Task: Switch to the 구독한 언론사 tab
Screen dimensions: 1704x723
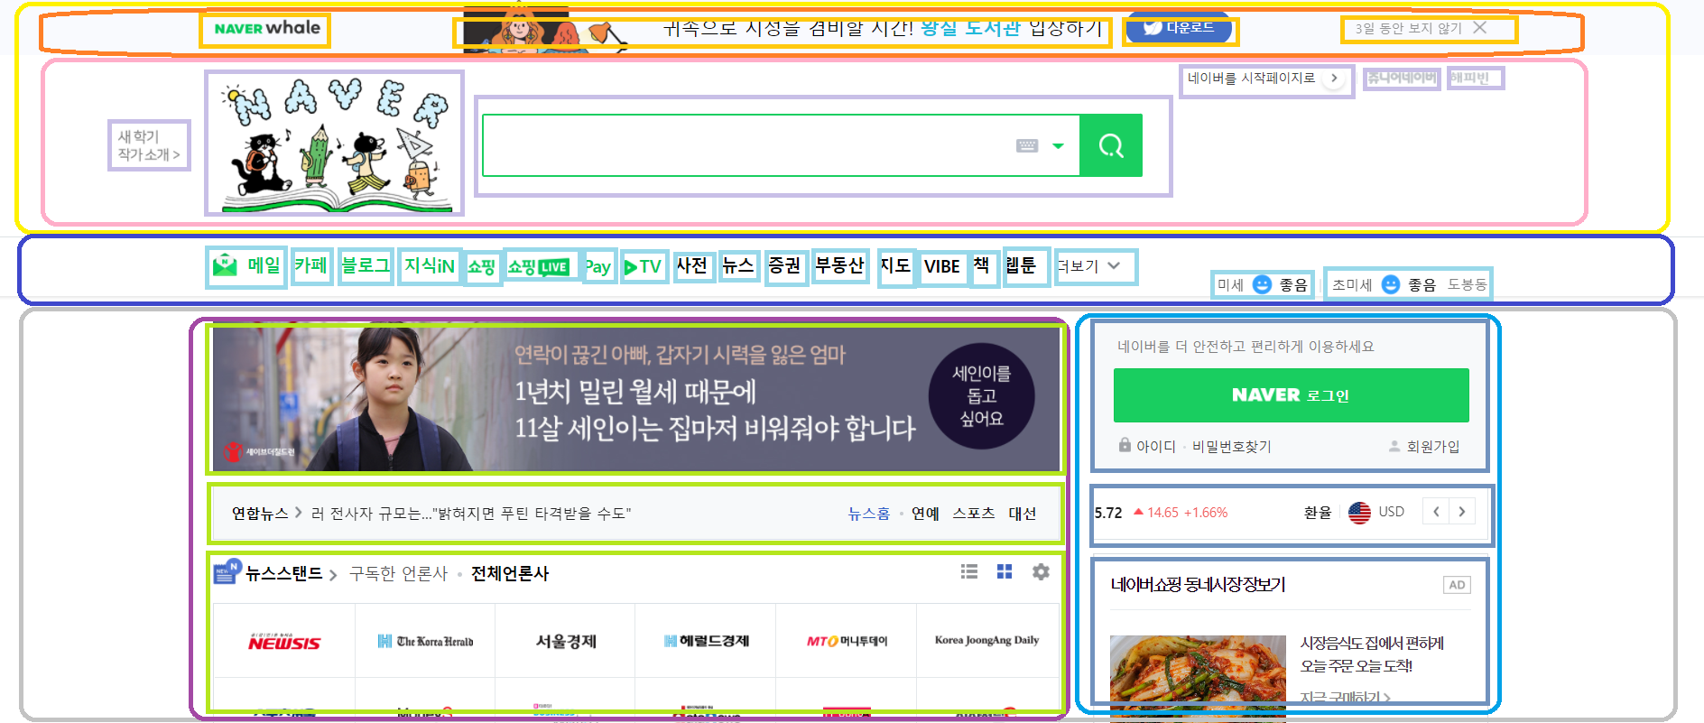Action: (x=398, y=573)
